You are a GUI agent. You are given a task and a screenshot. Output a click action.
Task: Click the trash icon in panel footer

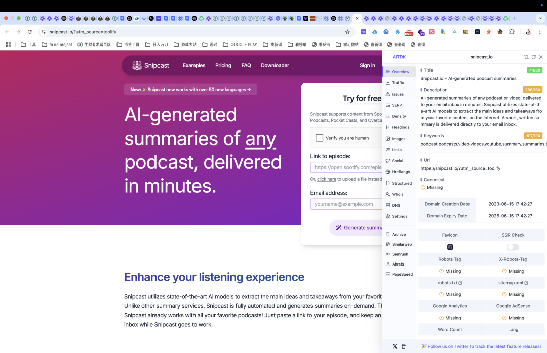click(404, 347)
